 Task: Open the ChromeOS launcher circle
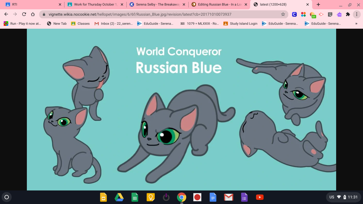(7, 197)
